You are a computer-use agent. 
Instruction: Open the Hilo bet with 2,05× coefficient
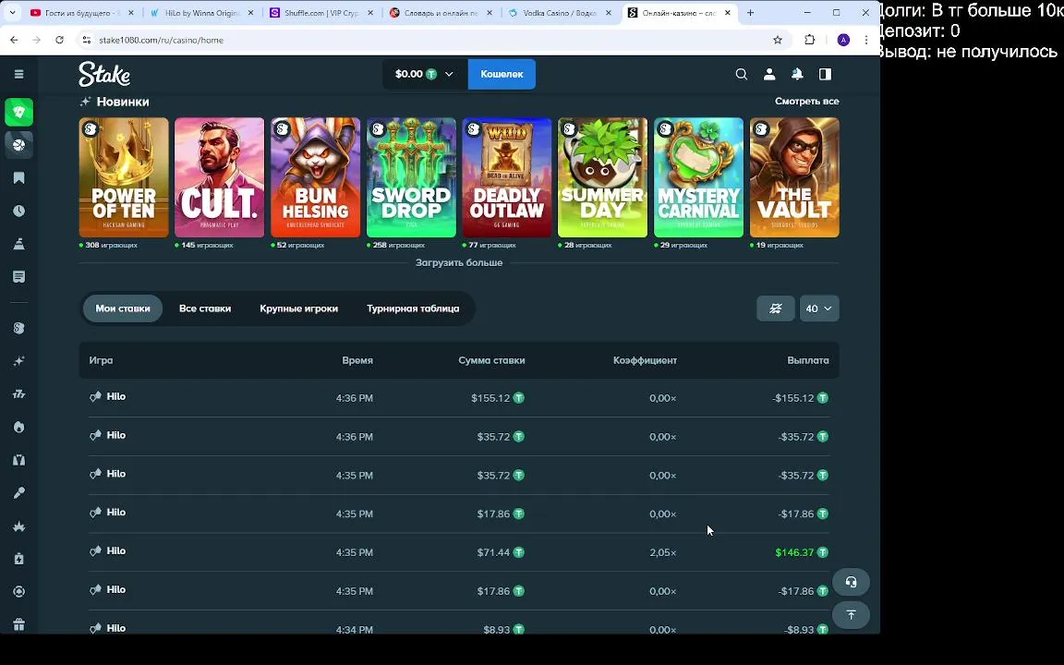tap(459, 552)
